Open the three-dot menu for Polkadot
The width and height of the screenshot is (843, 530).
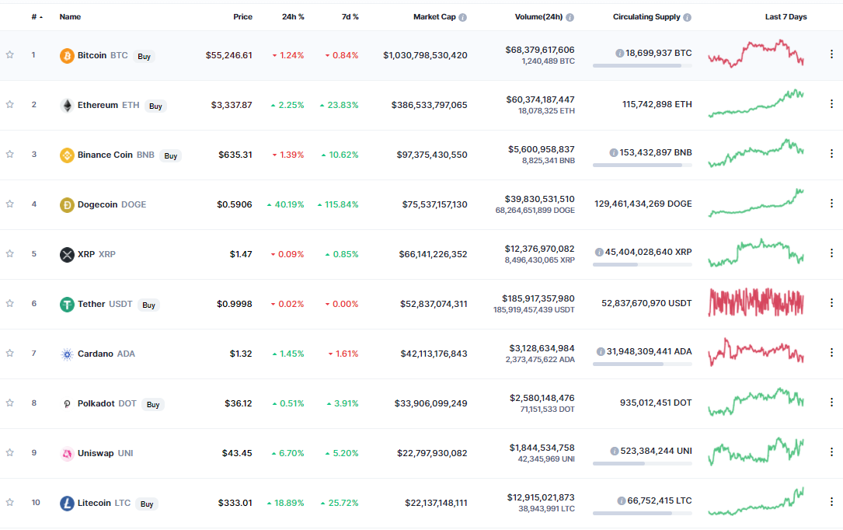(831, 402)
